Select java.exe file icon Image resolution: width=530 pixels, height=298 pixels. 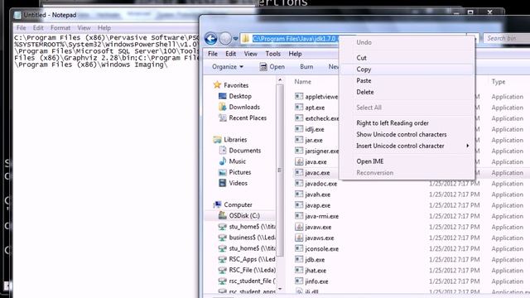[299, 161]
